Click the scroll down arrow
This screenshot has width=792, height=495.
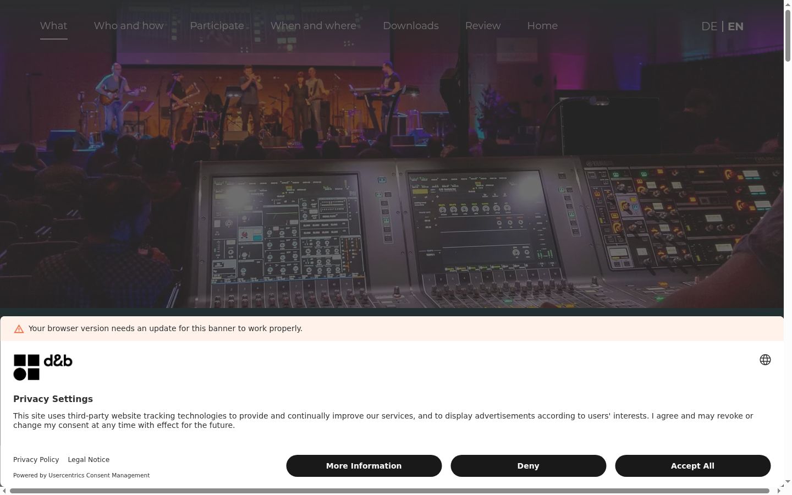click(x=788, y=481)
